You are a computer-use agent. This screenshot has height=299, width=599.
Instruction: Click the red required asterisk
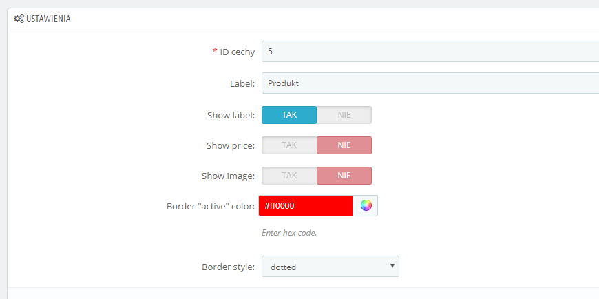214,52
